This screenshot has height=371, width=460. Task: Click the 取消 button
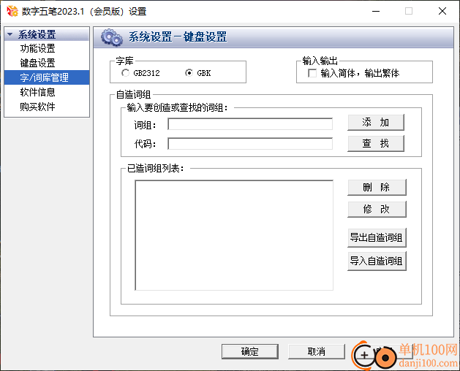[x=317, y=351]
